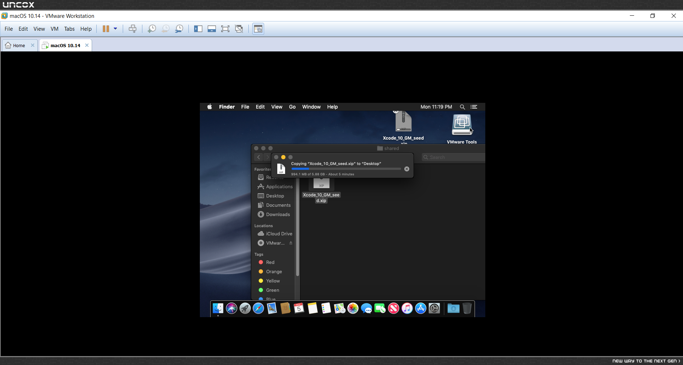Image resolution: width=683 pixels, height=365 pixels.
Task: Open the Apple menu
Action: (210, 107)
